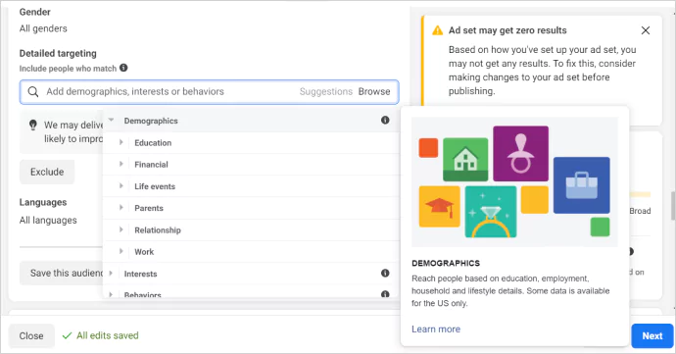Click the page scrollbar on the right edge
Screen dimensions: 676x354
coord(673,206)
